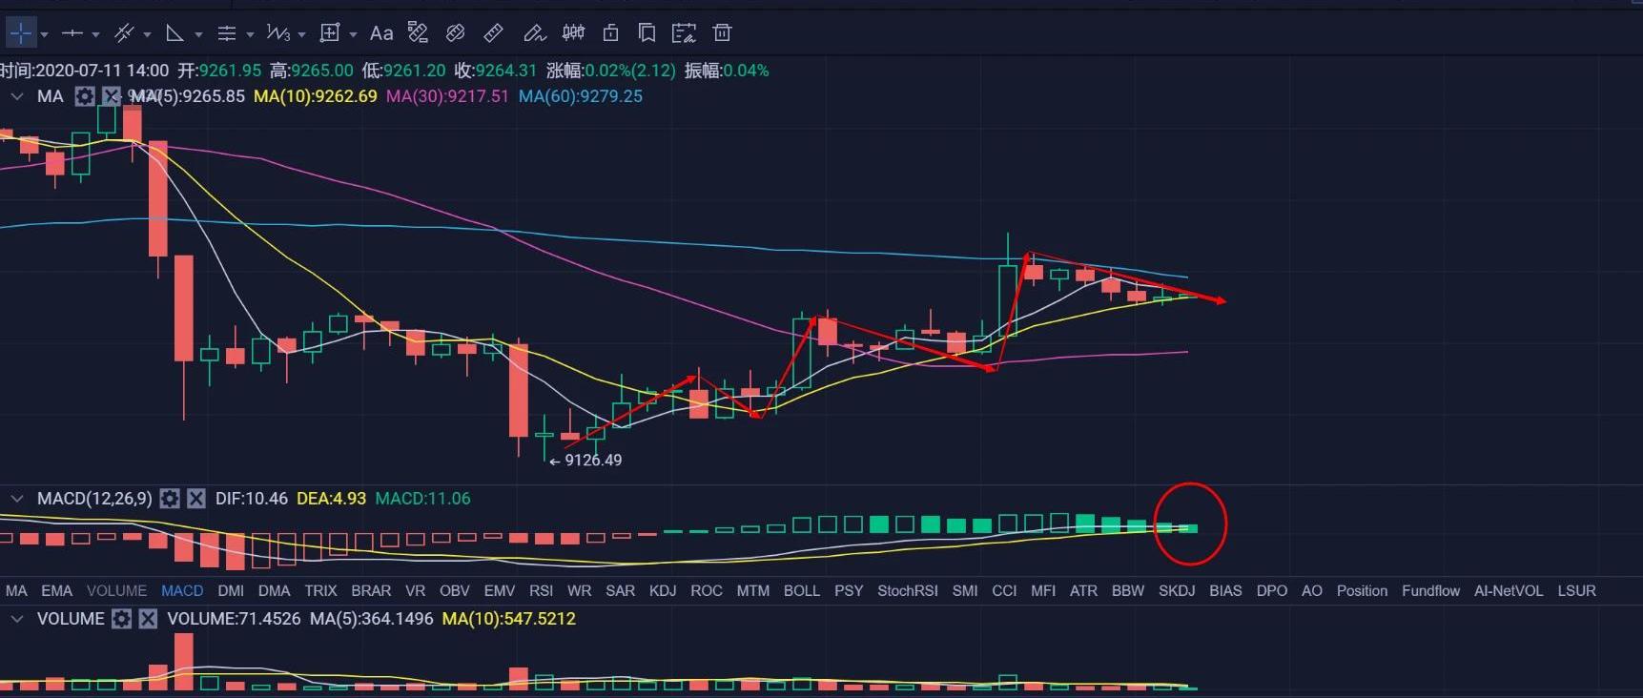The image size is (1643, 698).
Task: Select the Aa text annotation tool
Action: 381,33
